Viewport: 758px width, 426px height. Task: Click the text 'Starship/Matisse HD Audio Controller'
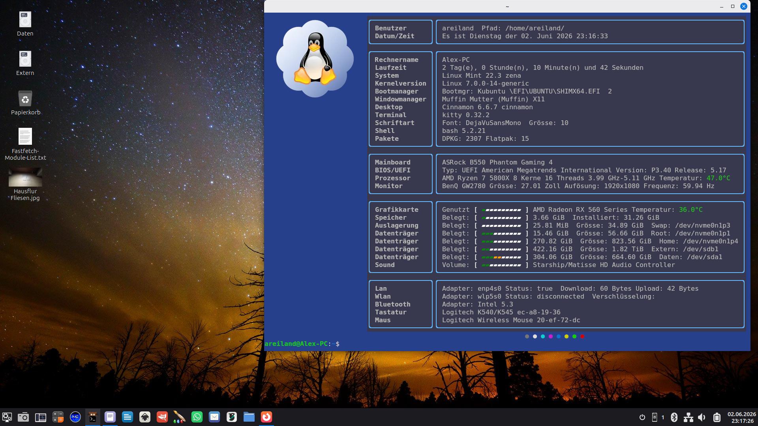coord(604,265)
